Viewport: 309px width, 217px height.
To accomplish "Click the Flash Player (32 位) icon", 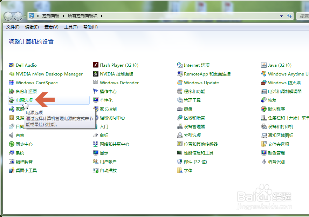I will [x=96, y=65].
